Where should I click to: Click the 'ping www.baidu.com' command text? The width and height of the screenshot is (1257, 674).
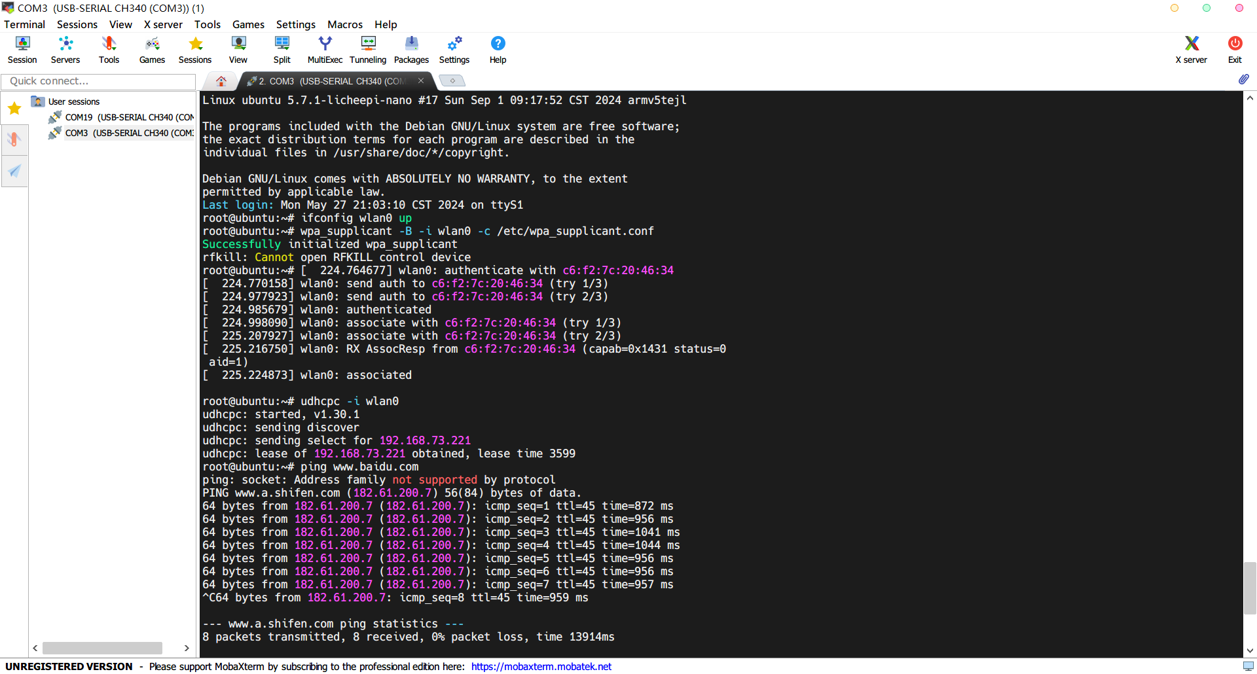pyautogui.click(x=359, y=467)
